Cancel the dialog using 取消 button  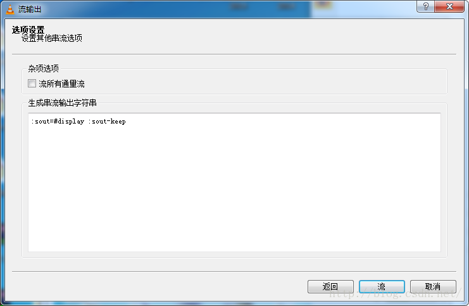pos(433,286)
